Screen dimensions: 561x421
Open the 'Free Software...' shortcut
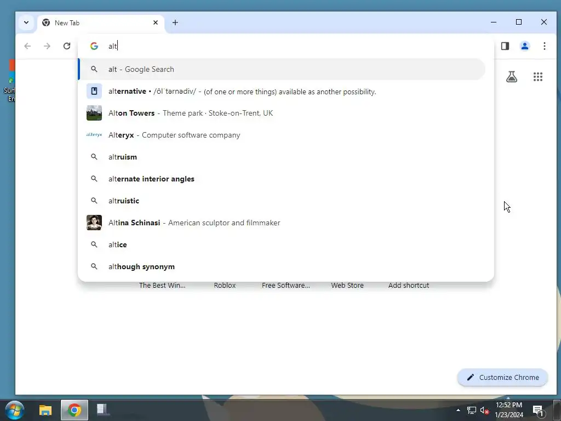(x=286, y=285)
